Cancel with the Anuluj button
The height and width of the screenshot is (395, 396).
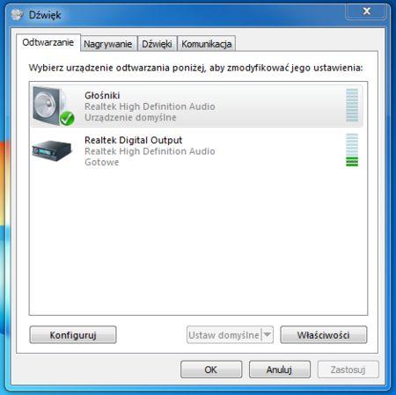pyautogui.click(x=280, y=369)
